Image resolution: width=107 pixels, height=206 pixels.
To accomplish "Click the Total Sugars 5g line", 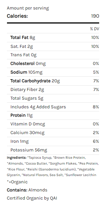I will point(53,98).
